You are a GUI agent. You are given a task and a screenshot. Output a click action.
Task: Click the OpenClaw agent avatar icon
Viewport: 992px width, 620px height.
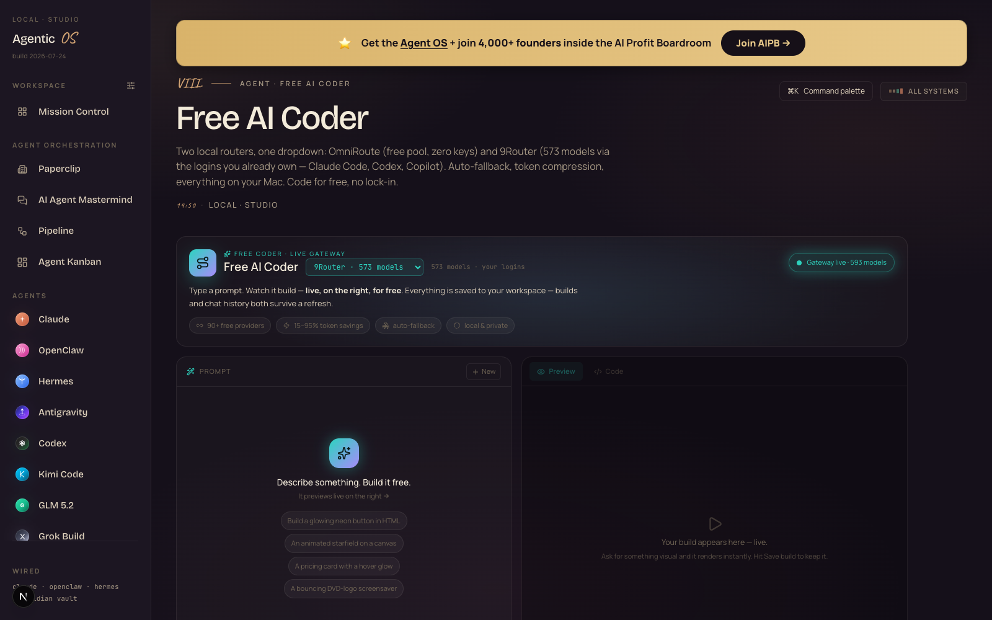[x=22, y=350]
